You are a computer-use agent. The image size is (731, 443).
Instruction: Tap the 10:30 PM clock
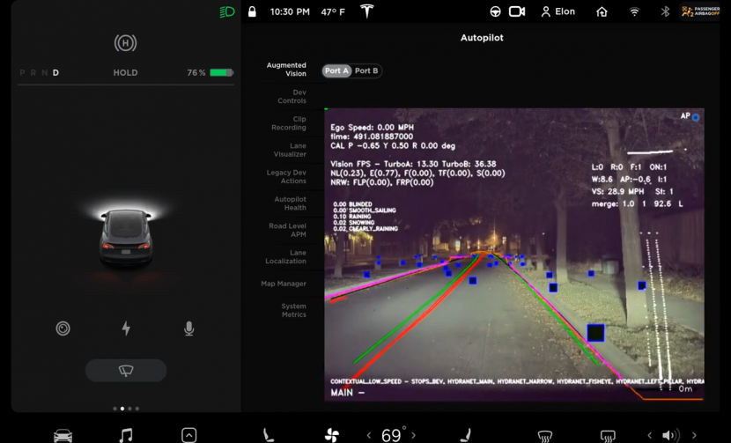(x=290, y=11)
